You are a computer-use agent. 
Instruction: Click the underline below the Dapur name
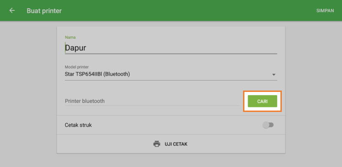[x=171, y=54]
